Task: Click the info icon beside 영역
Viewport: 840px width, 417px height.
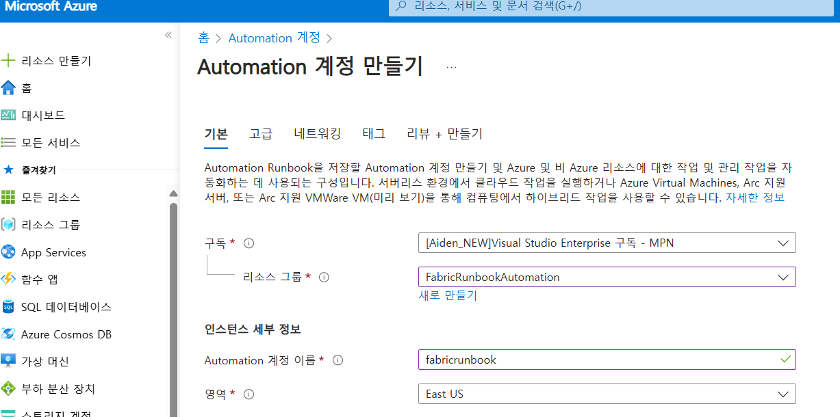Action: click(x=249, y=394)
